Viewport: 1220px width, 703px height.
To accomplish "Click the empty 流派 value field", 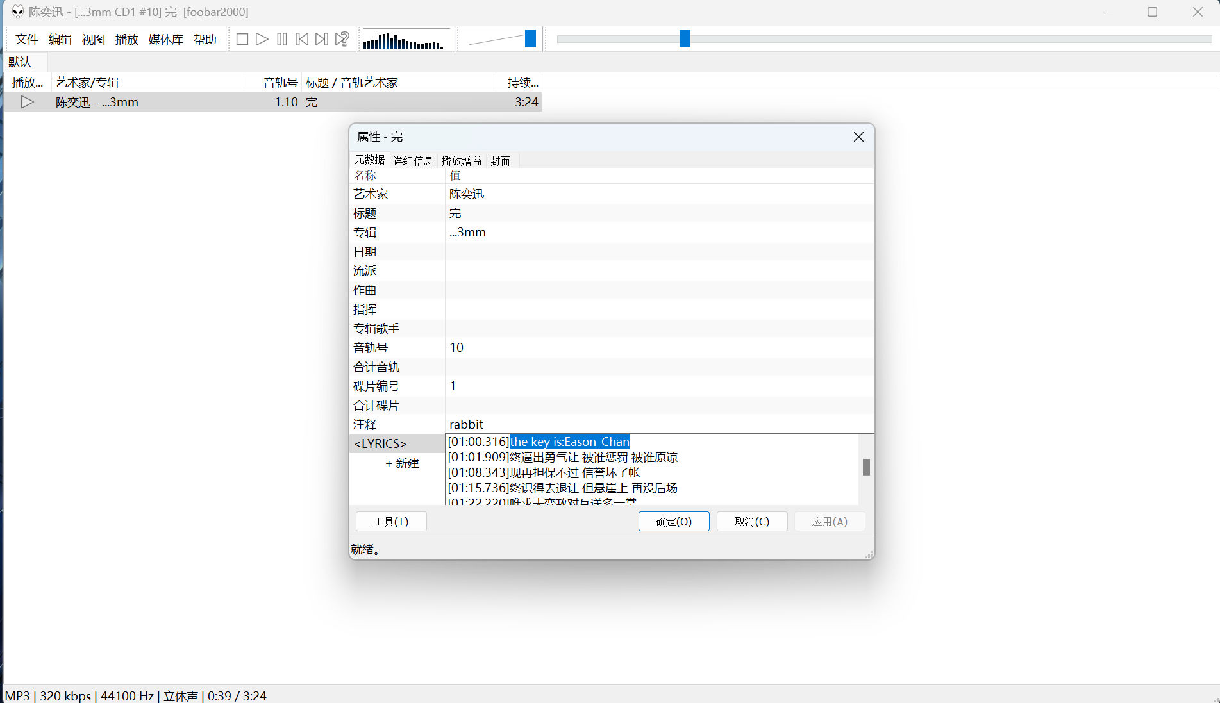I will [x=659, y=271].
